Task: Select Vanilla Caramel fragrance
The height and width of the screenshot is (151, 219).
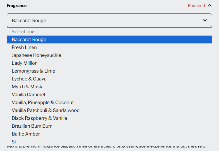Action: [x=28, y=94]
